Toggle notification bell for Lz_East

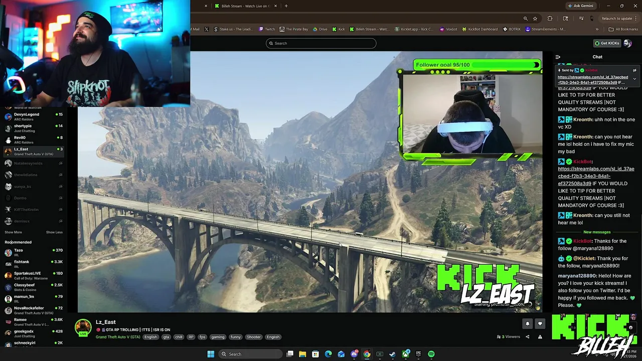coord(527,324)
